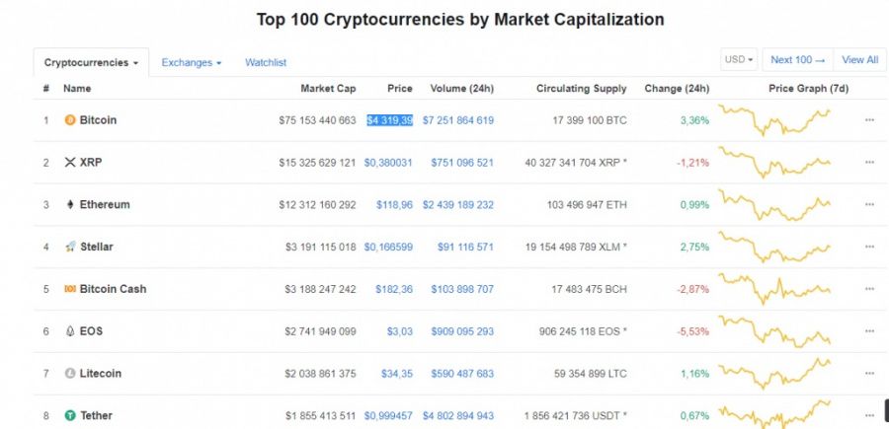Open the Ethereum name link

click(x=105, y=204)
